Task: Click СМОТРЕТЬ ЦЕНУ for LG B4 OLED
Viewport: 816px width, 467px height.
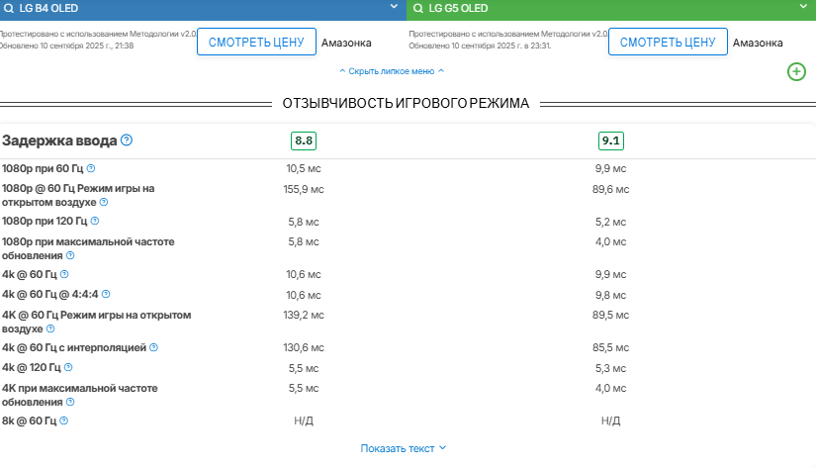Action: coord(256,43)
